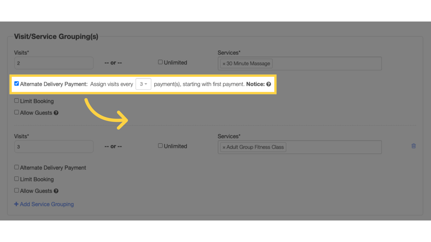Click the Visits field containing 2
The height and width of the screenshot is (242, 431).
54,63
